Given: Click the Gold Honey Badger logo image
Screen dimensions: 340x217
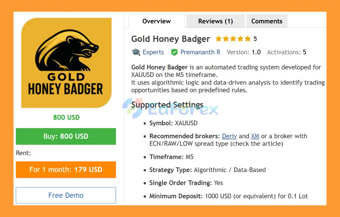Looking at the screenshot, I should click(x=66, y=63).
